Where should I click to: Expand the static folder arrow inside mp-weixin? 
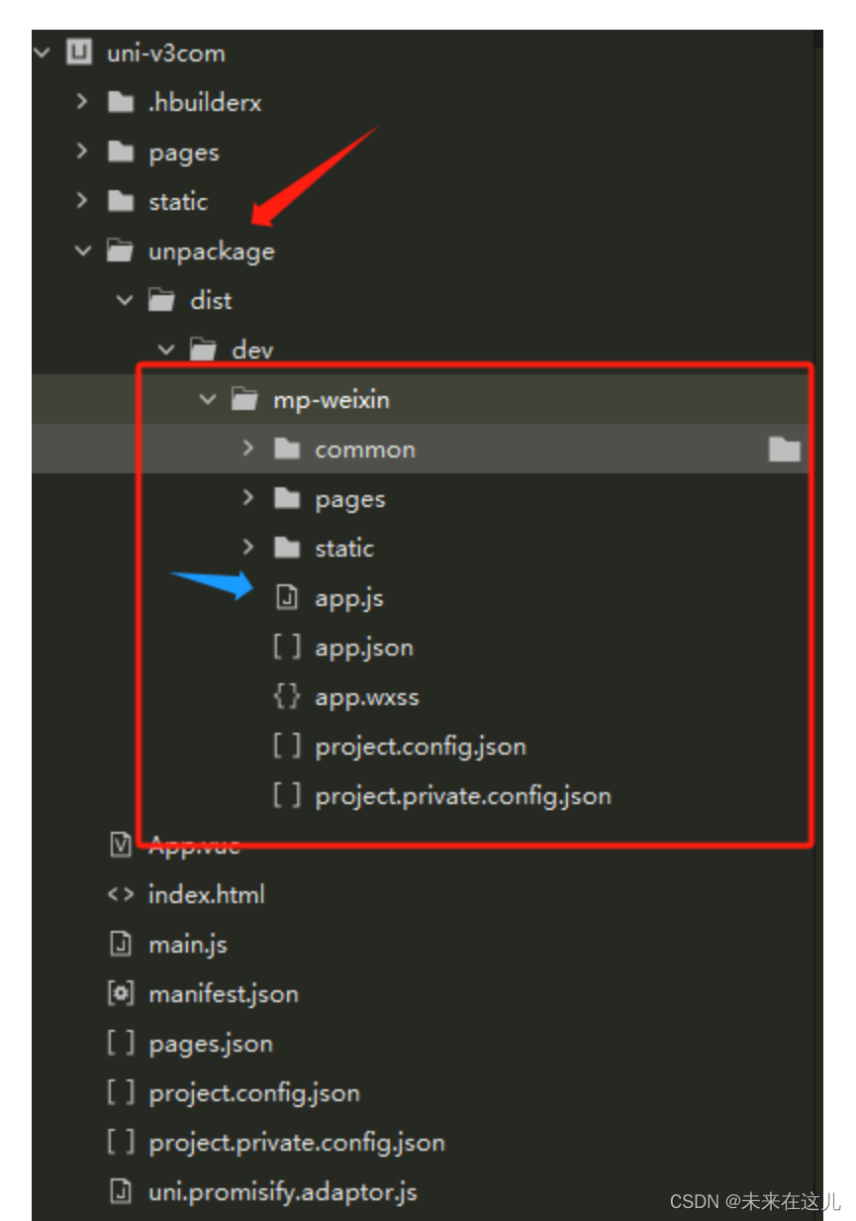tap(248, 547)
